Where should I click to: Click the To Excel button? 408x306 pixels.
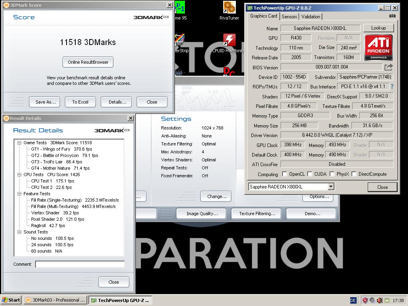coord(80,102)
